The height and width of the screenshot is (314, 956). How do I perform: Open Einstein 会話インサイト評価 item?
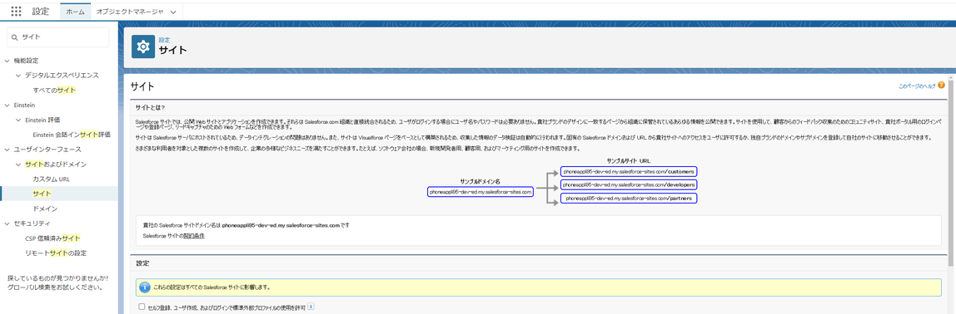tap(72, 135)
